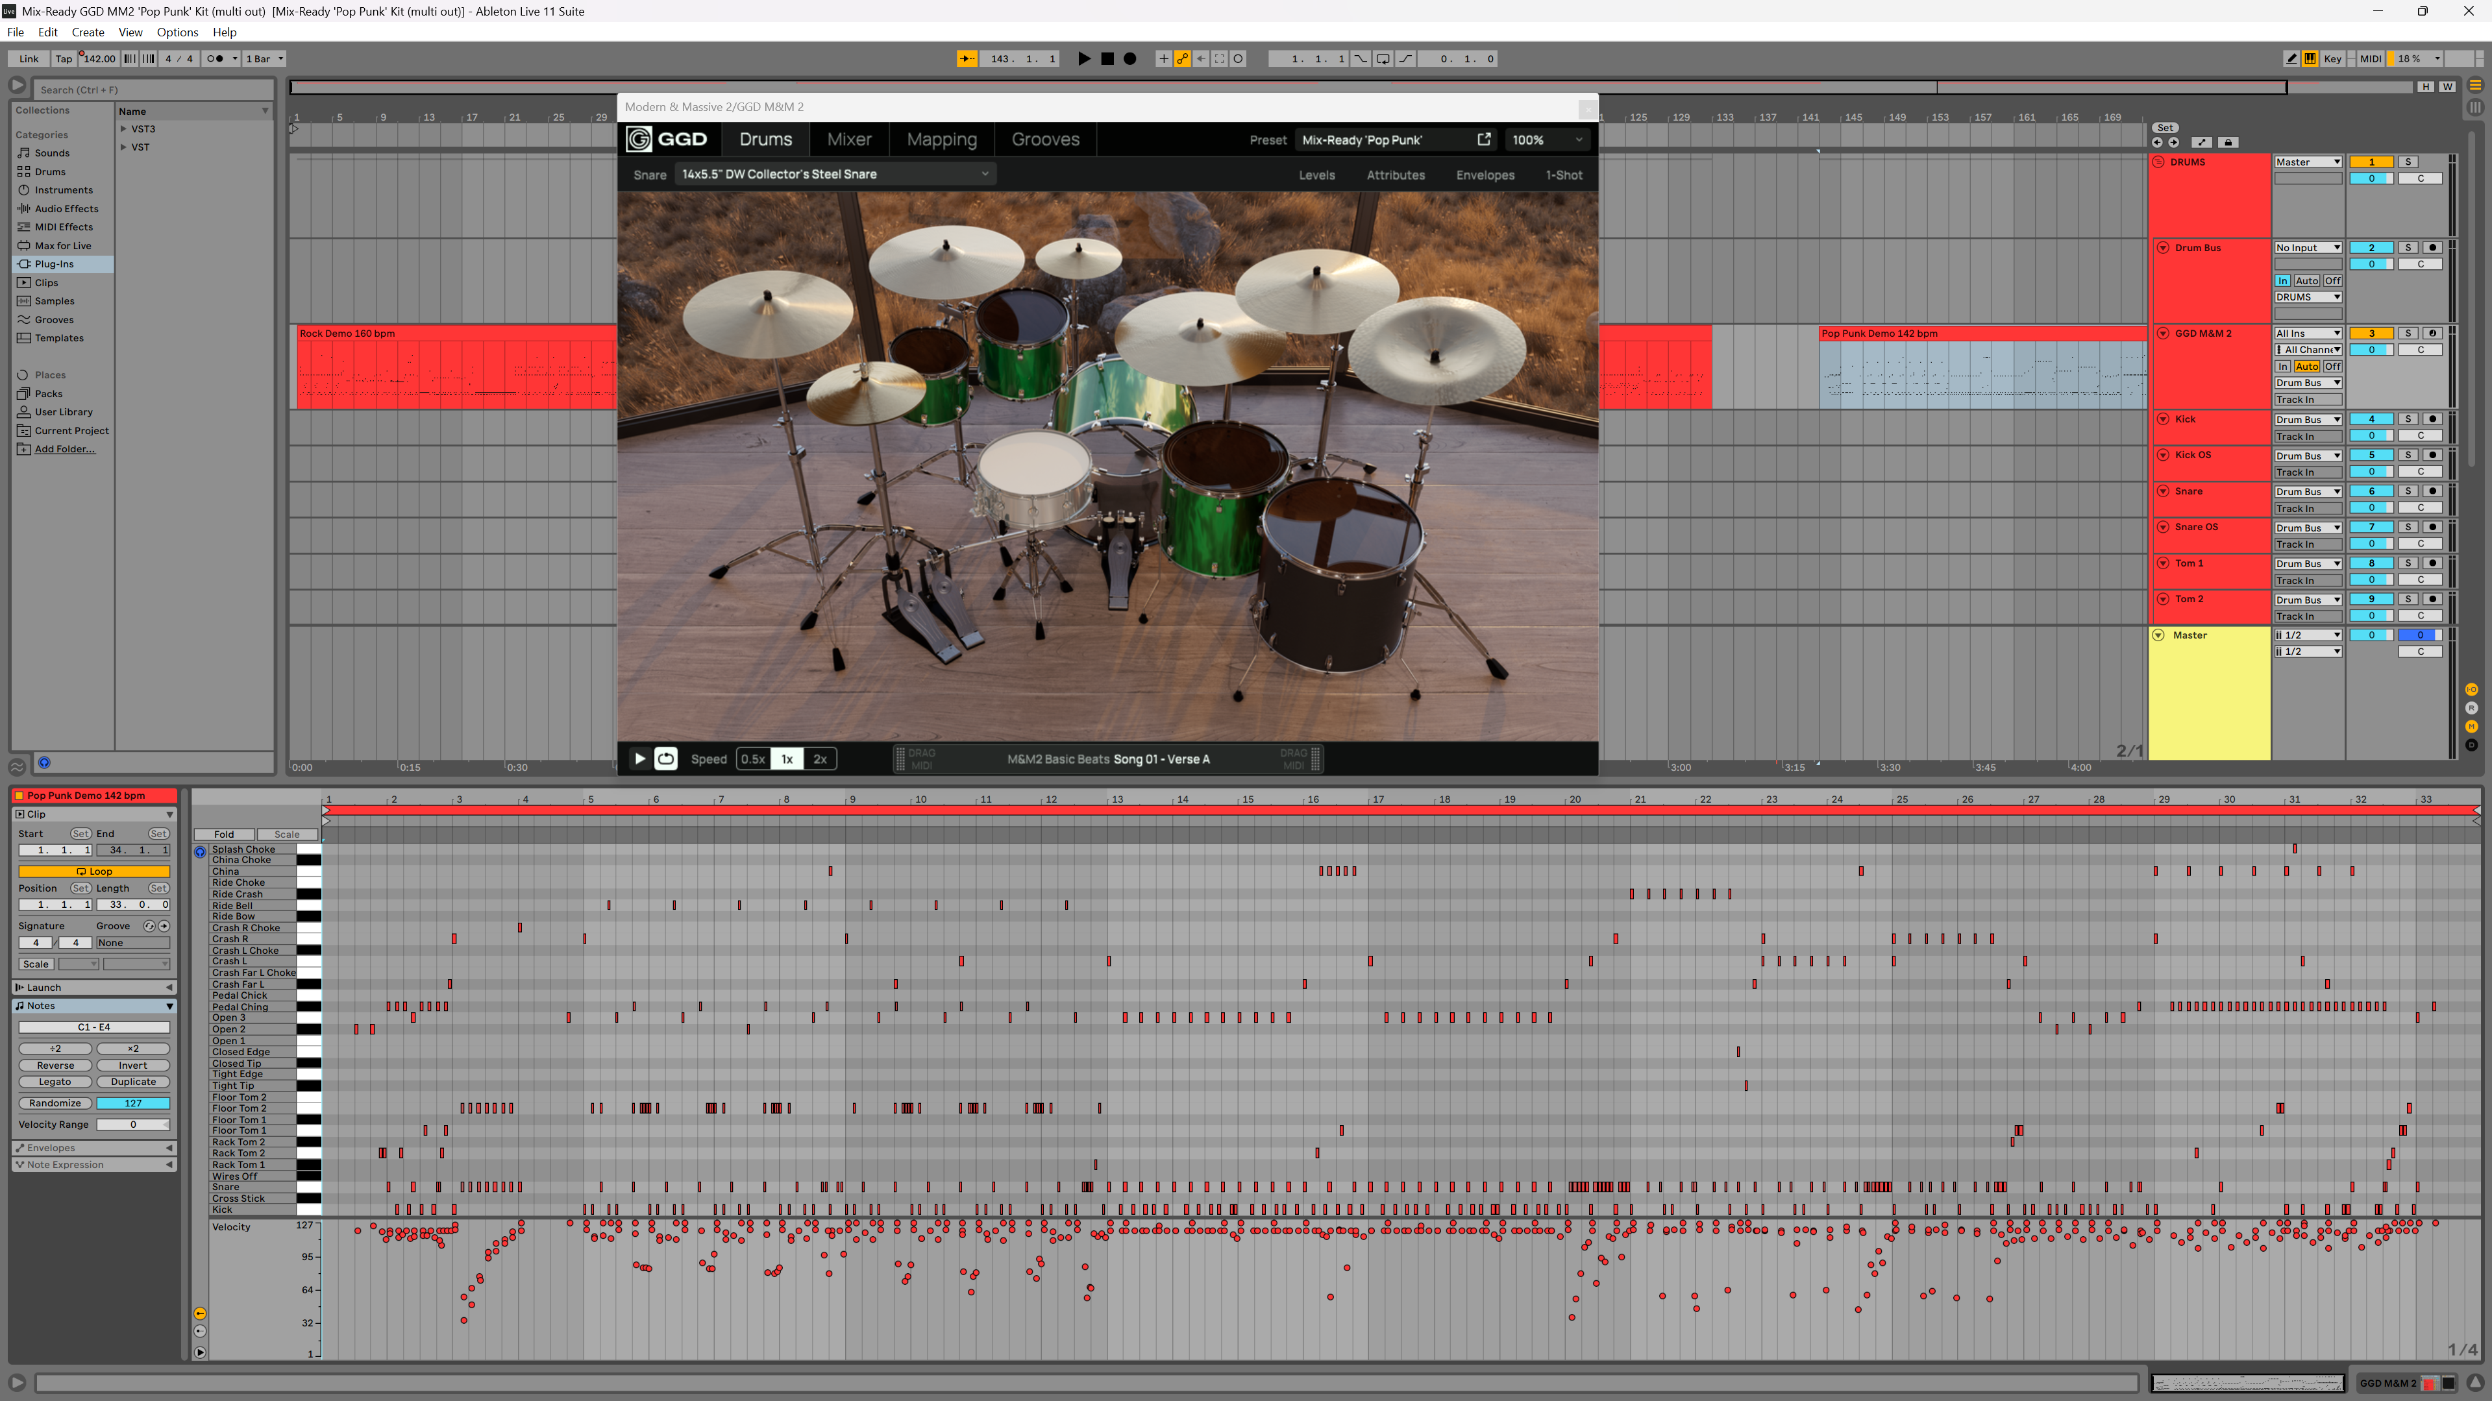Viewport: 2492px width, 1401px height.
Task: Click the Hot-Swap Groove button
Action: click(x=149, y=926)
